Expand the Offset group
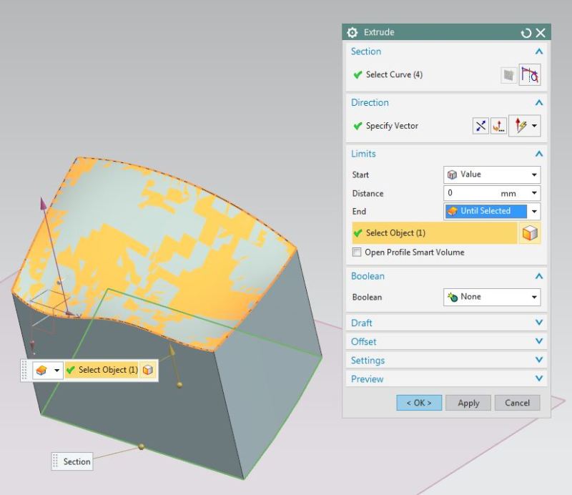The width and height of the screenshot is (572, 495). tap(539, 341)
